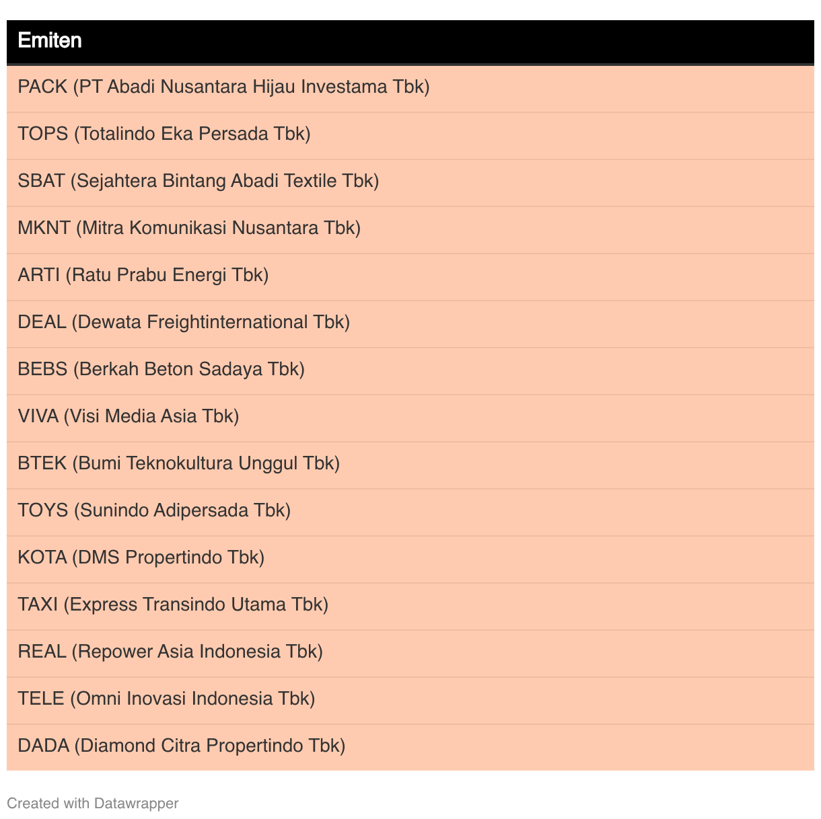Click the TAXI ticker text
The width and height of the screenshot is (821, 819).
pos(38,604)
